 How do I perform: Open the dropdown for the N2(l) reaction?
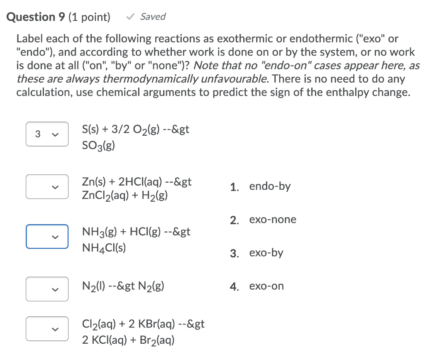click(47, 289)
